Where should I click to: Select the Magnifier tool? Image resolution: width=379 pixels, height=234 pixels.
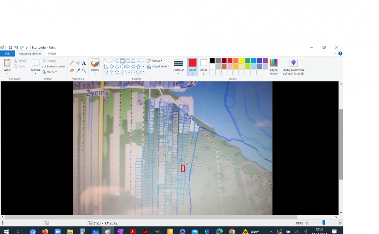84,70
